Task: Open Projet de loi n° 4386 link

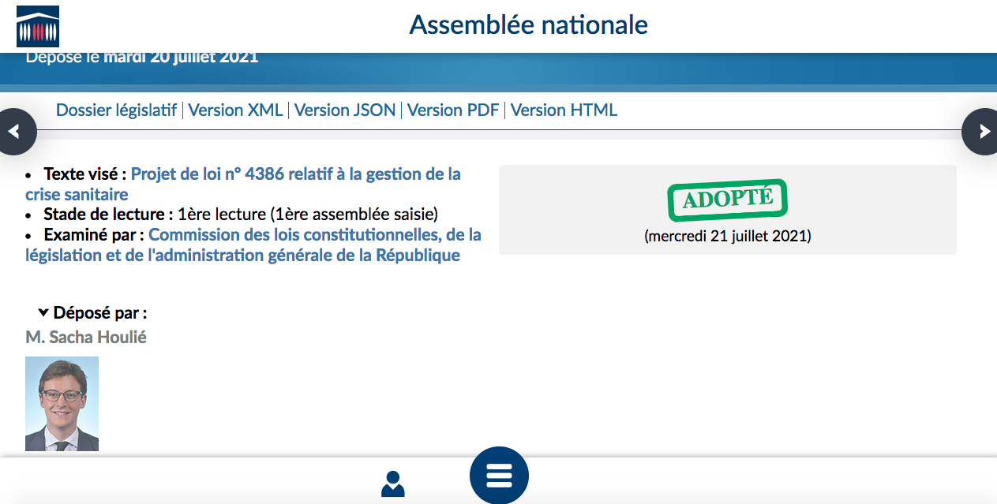Action: (243, 184)
